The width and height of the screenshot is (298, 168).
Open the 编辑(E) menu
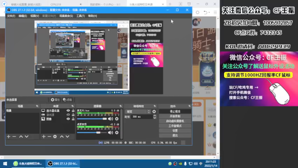point(23,16)
